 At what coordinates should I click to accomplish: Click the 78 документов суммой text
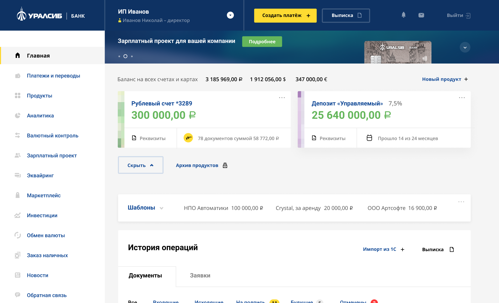pos(238,138)
